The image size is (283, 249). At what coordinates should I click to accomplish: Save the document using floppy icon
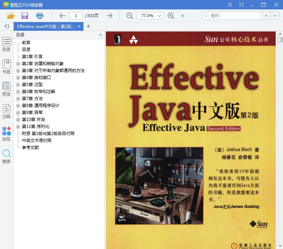pos(25,16)
